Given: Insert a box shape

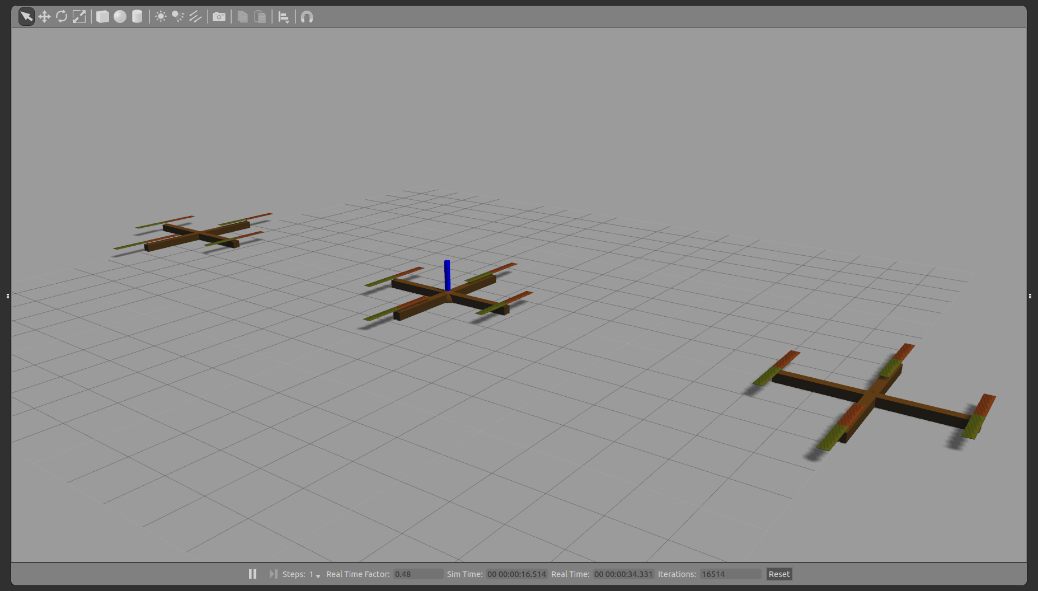Looking at the screenshot, I should coord(102,17).
